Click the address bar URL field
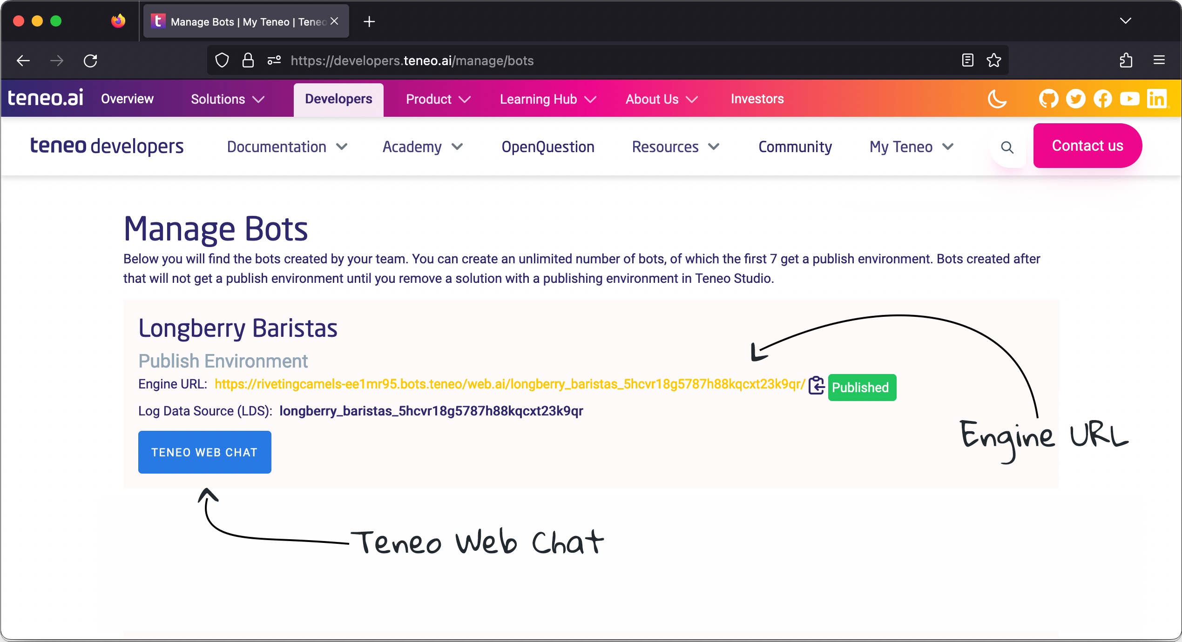This screenshot has width=1182, height=642. pyautogui.click(x=608, y=60)
